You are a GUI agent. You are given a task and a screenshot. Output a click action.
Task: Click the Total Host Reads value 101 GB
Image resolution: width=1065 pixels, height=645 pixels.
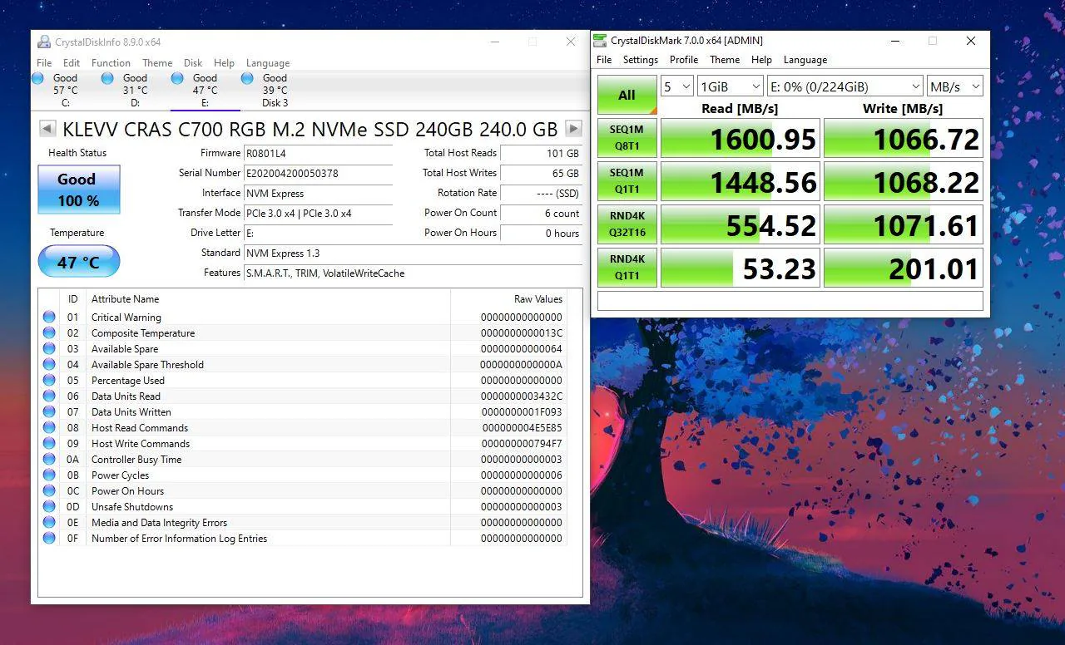(x=542, y=153)
